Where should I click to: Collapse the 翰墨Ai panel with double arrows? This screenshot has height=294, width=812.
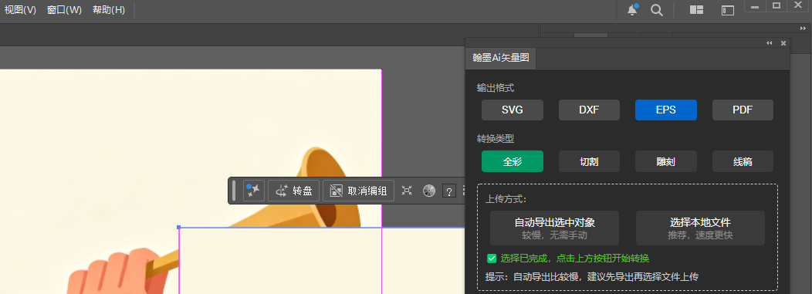(770, 43)
